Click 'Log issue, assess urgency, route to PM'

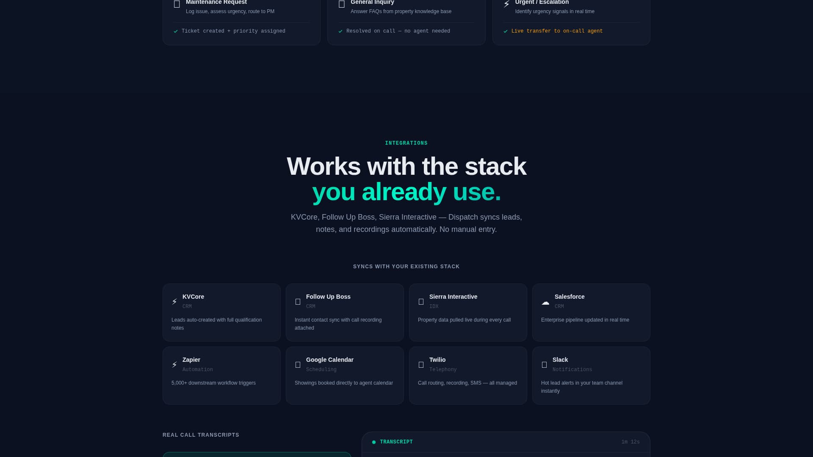point(230,11)
